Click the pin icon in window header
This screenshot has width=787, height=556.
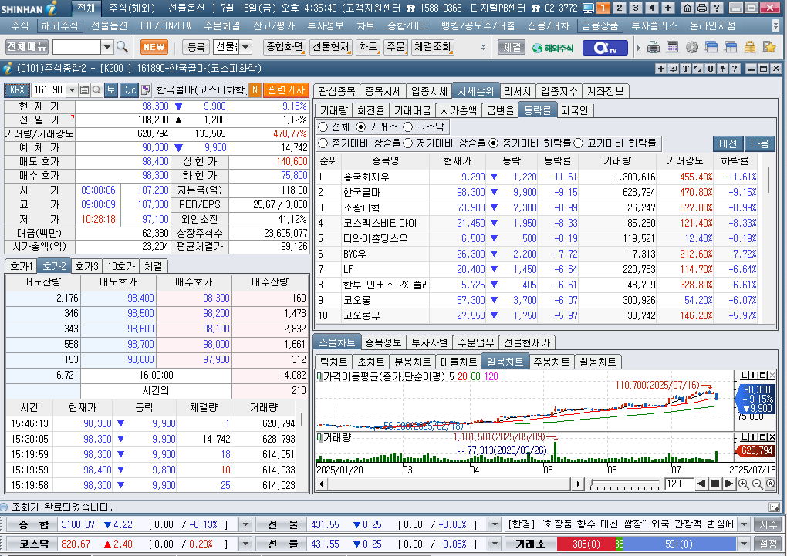[x=722, y=69]
